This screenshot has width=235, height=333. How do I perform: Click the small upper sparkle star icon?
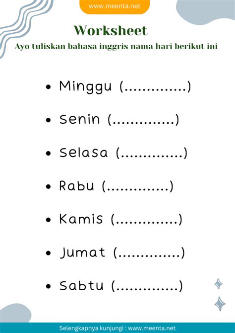click(x=218, y=284)
